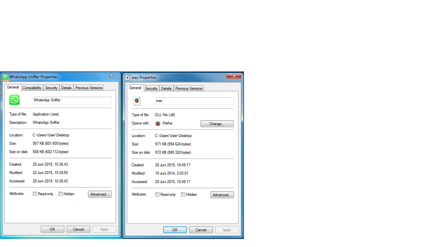439x247 pixels.
Task: Cancel the WhatsApp Sniffer Properties dialog
Action: (79, 229)
